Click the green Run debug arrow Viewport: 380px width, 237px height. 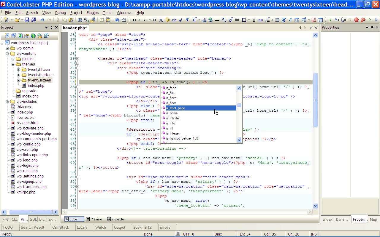point(330,20)
